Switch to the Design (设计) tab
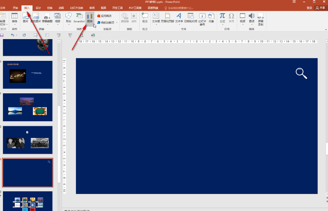328x211 pixels. pyautogui.click(x=38, y=8)
